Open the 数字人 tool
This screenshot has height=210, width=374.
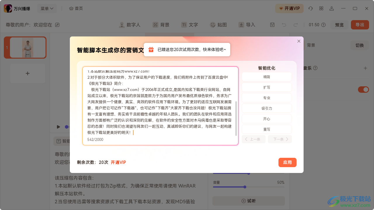130,25
